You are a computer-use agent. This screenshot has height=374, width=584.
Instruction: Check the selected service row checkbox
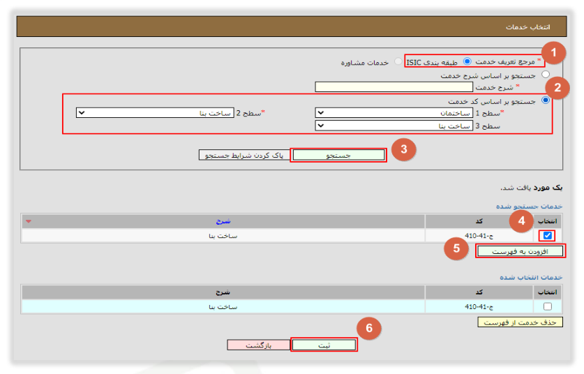tap(547, 306)
